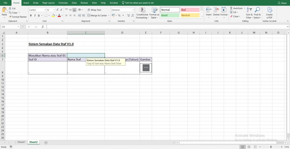Align text left

(67, 16)
